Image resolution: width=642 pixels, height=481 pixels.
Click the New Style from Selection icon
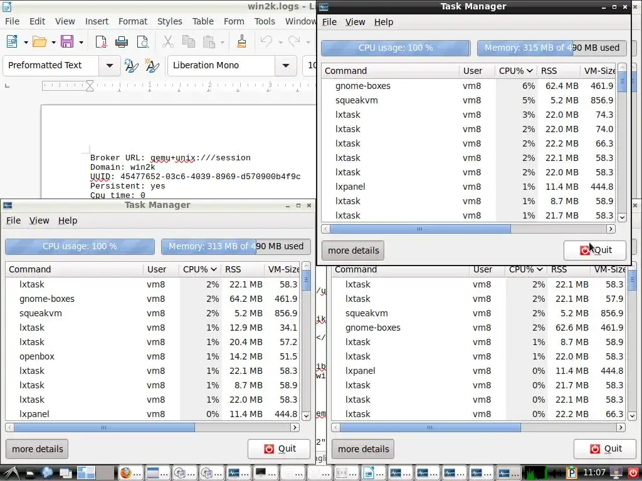tap(152, 65)
